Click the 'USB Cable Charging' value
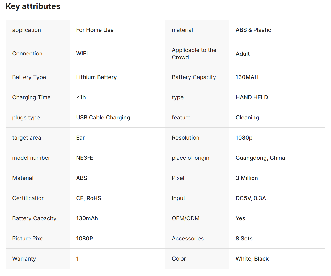Image resolution: width=331 pixels, height=276 pixels. pos(103,118)
